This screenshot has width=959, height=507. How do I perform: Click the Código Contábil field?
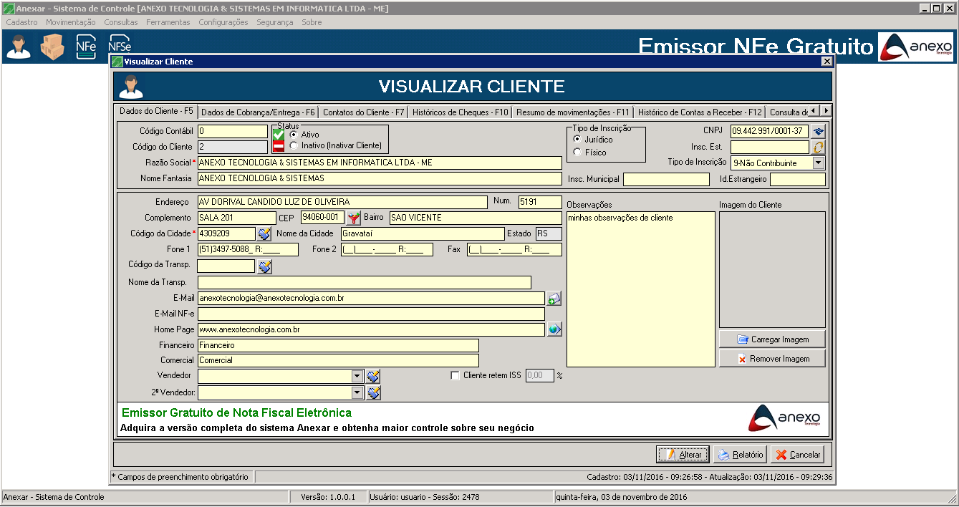tap(233, 131)
